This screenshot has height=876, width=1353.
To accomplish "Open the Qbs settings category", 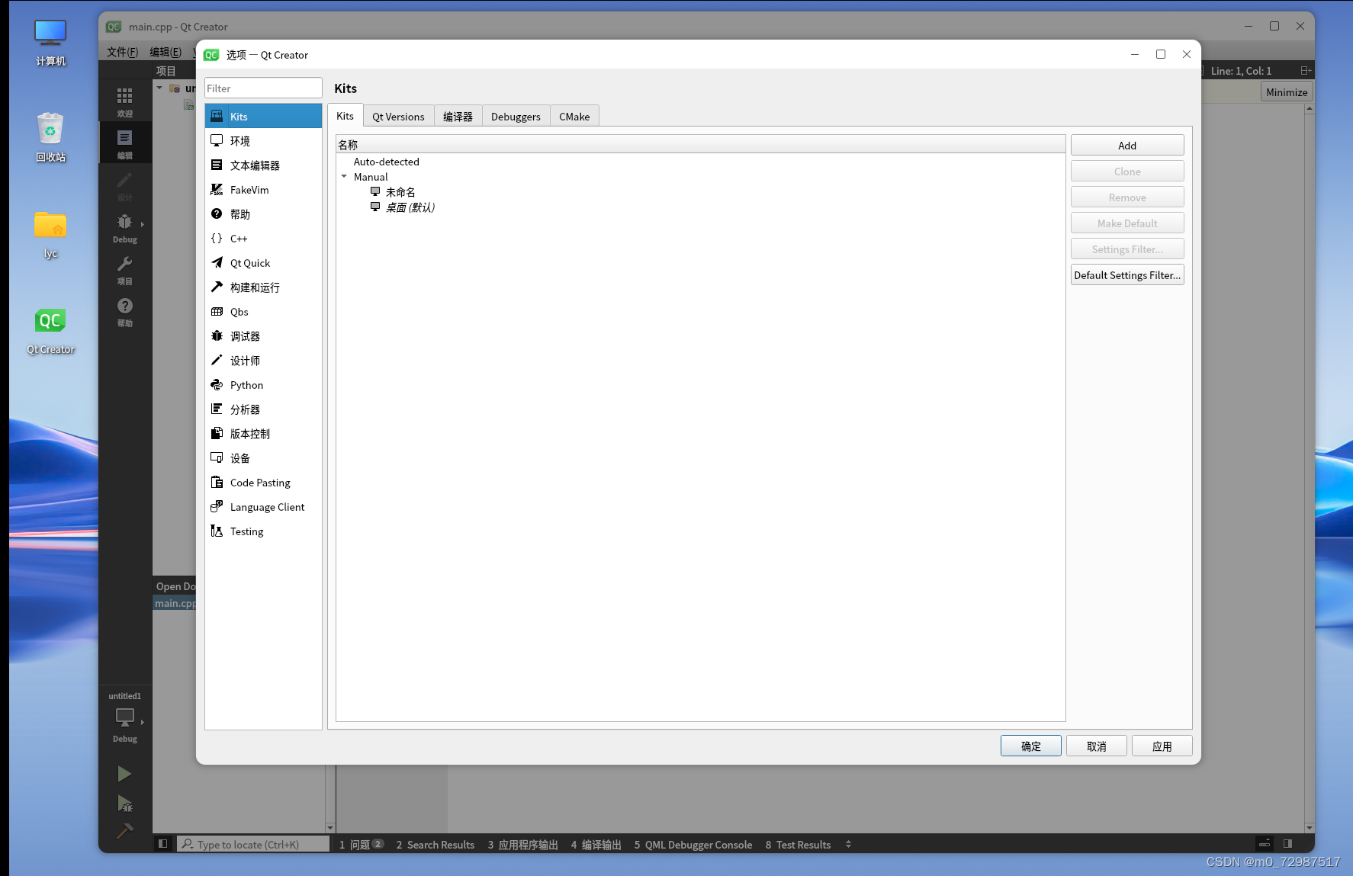I will pos(263,312).
